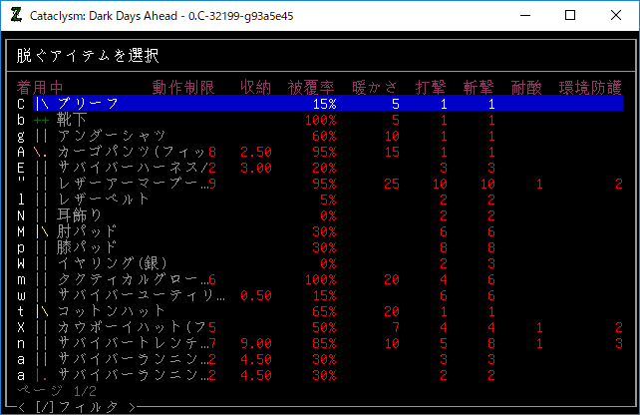Click the 暖かさ column header
640x415 pixels.
point(376,88)
